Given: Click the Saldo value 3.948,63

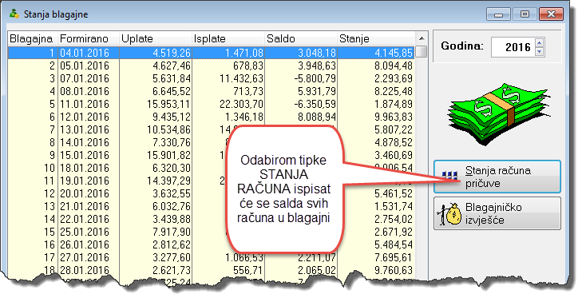Looking at the screenshot, I should click(317, 66).
